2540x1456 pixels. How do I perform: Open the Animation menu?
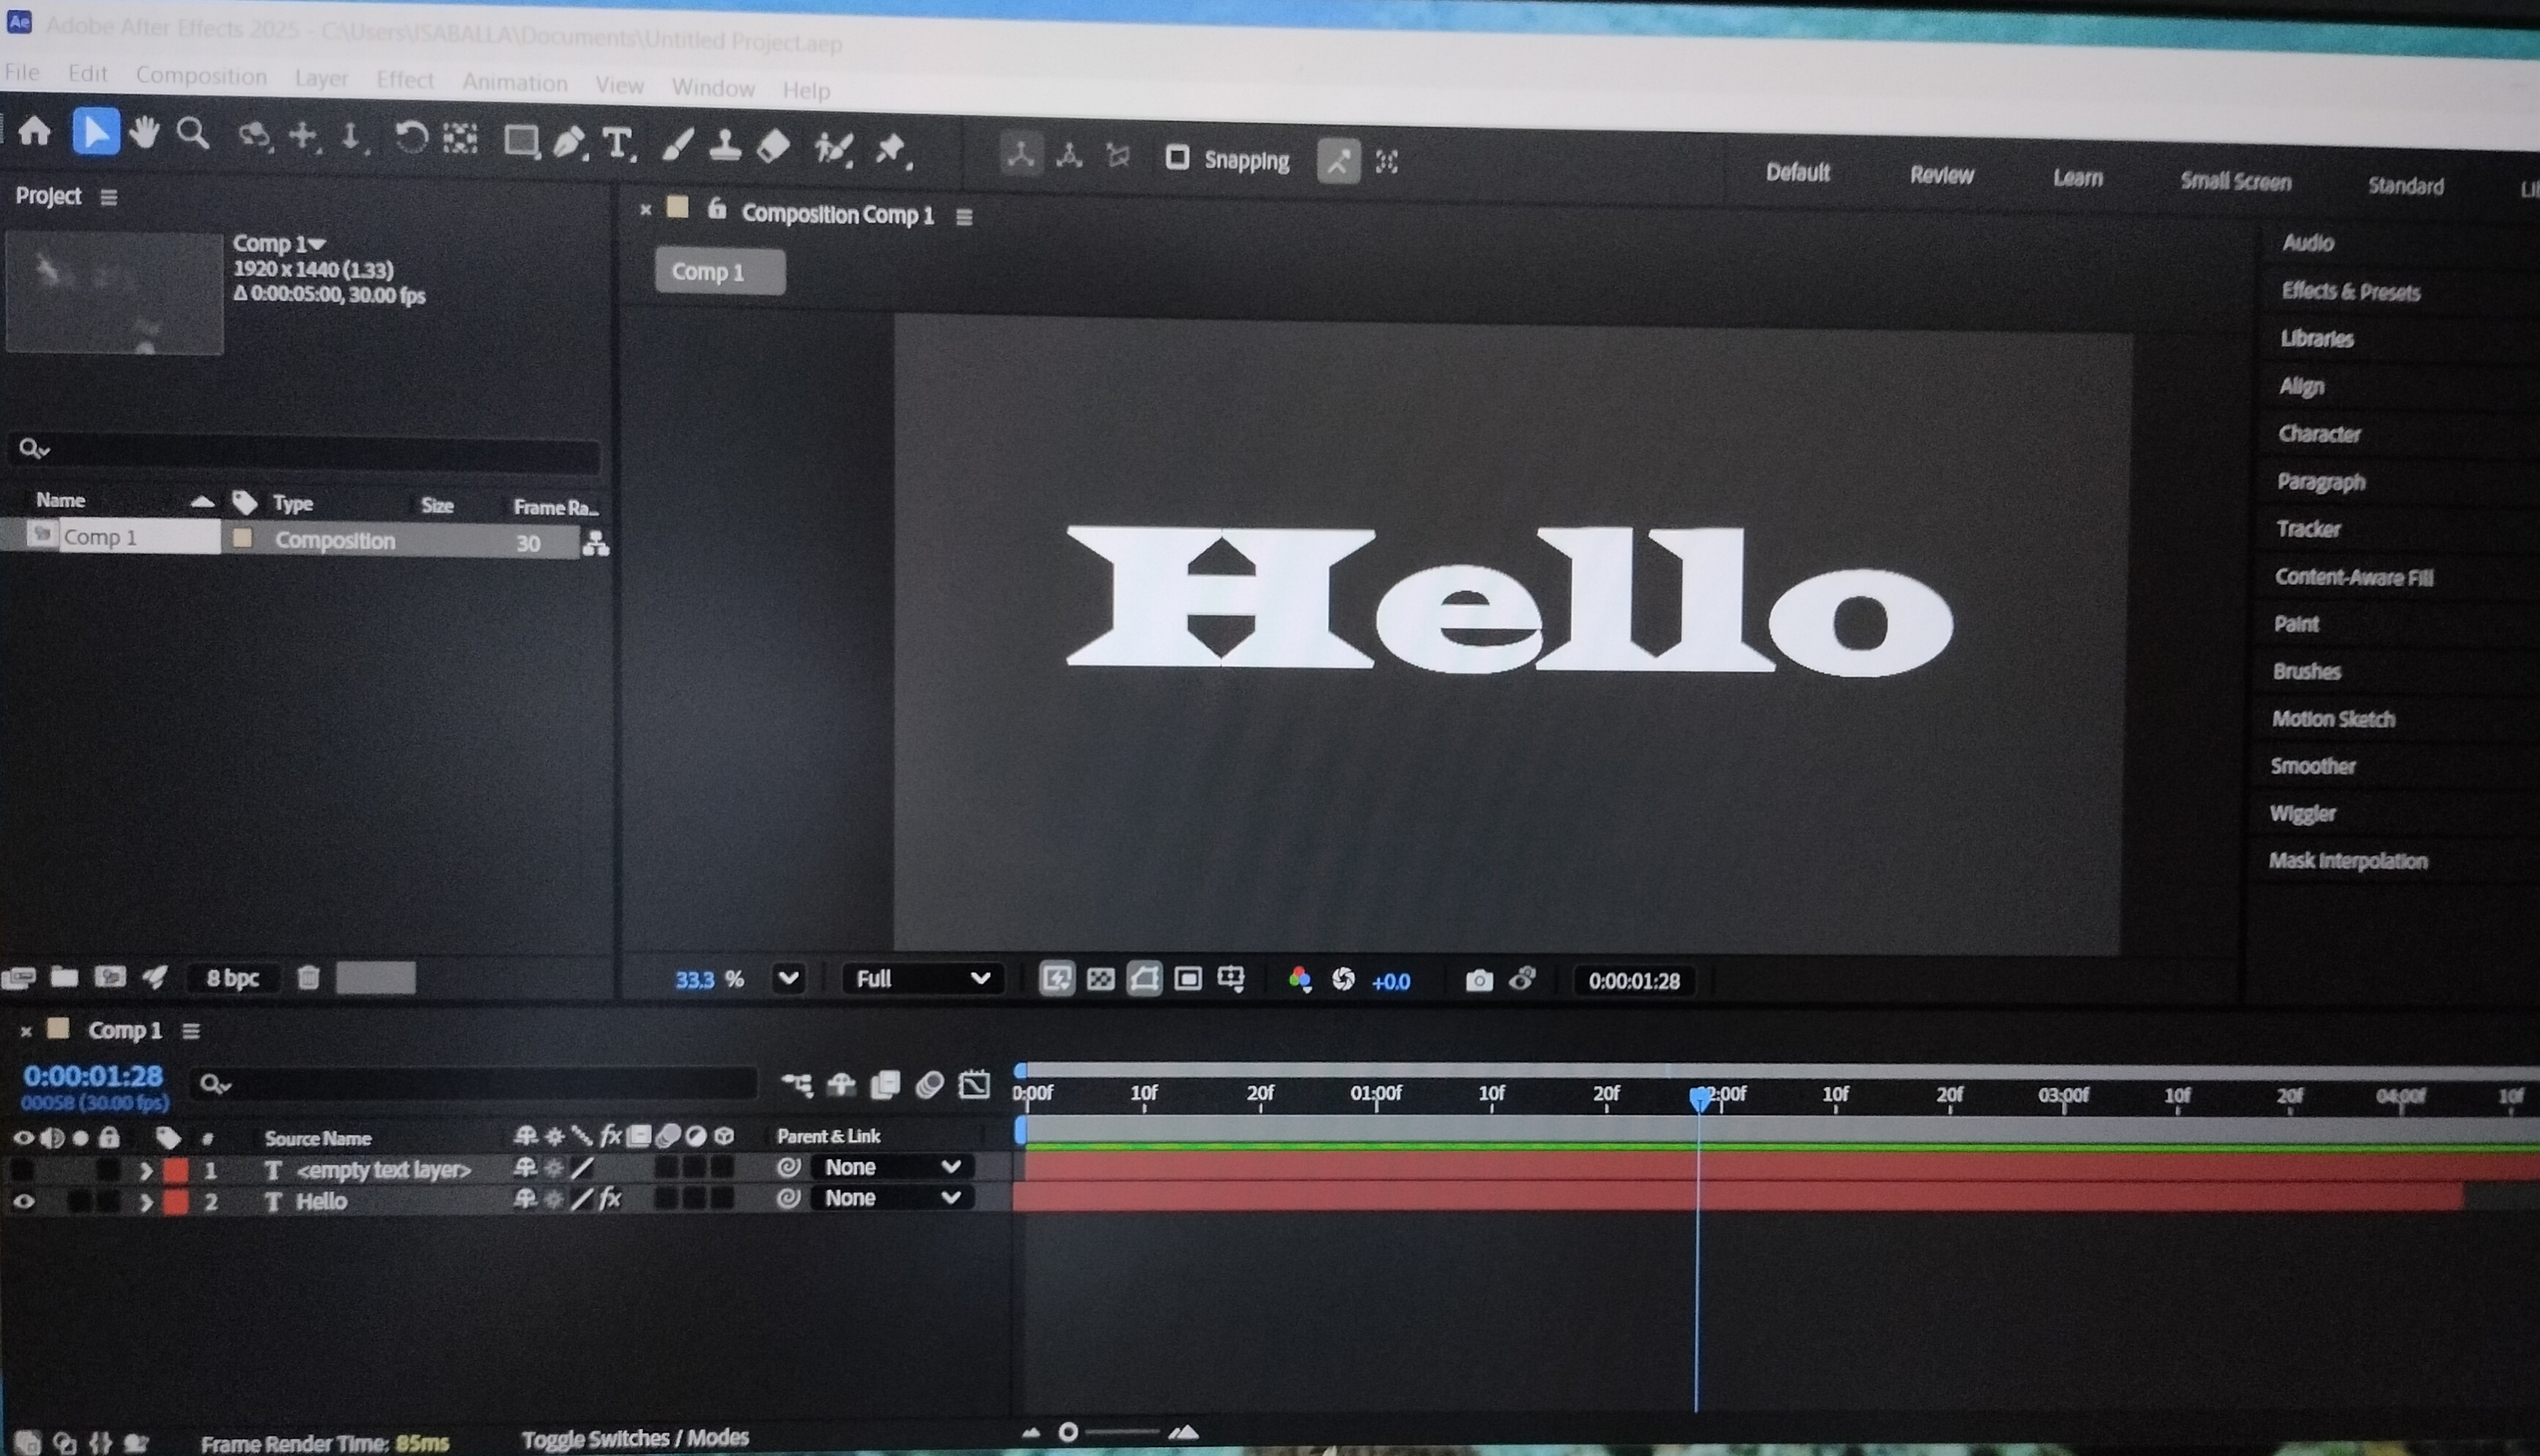(514, 83)
